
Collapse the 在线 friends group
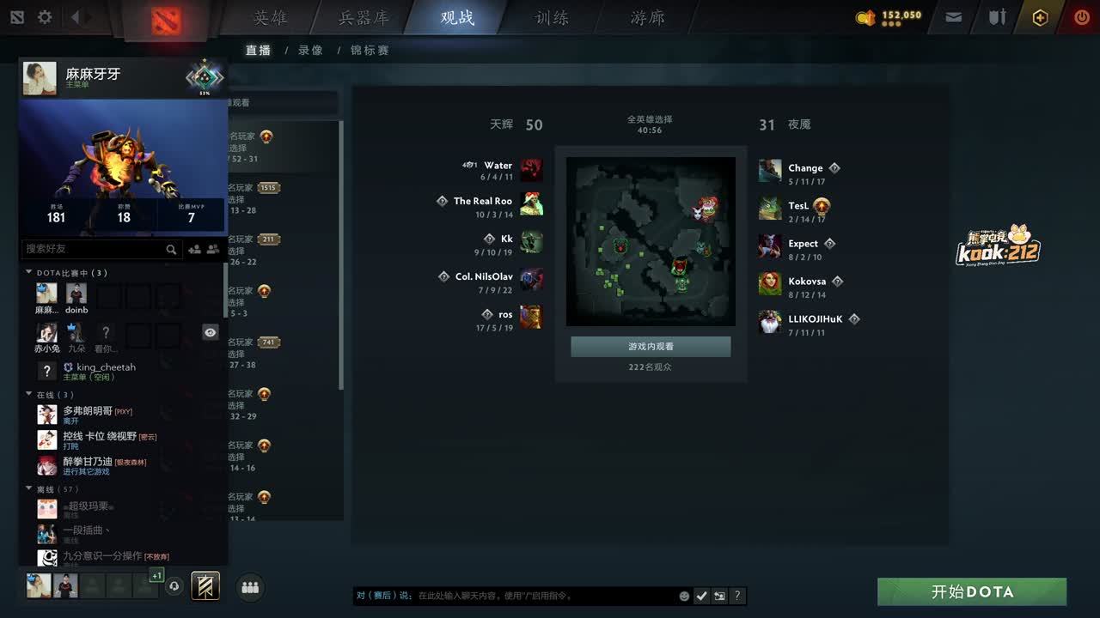[x=28, y=395]
